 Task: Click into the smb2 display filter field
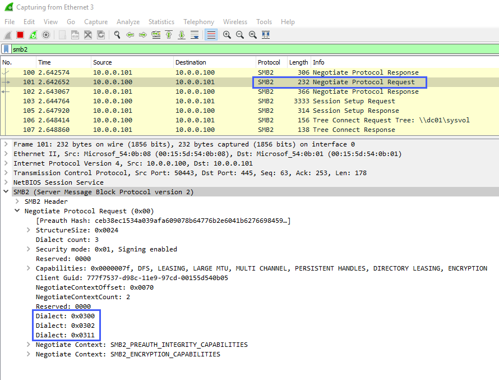pos(255,49)
